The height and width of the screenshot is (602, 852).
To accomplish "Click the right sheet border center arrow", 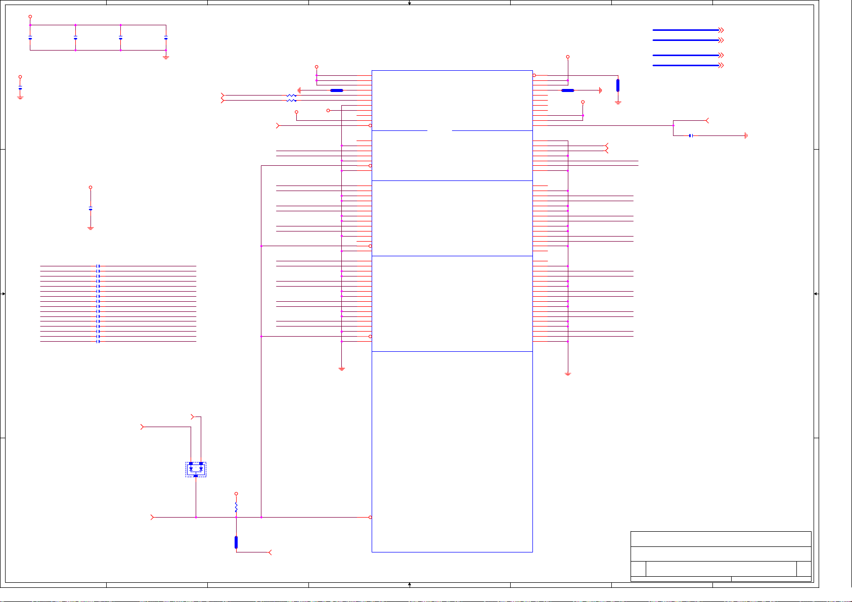I will pos(816,294).
